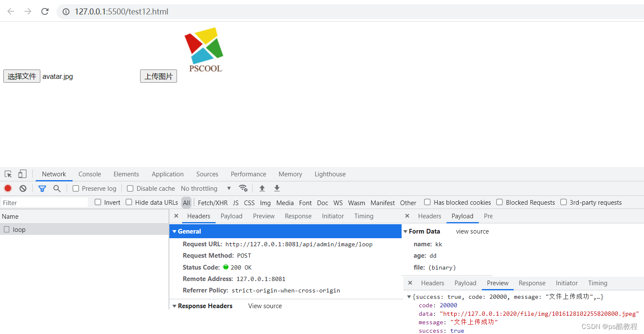The width and height of the screenshot is (644, 334).
Task: Open the Performance tab
Action: tap(248, 174)
